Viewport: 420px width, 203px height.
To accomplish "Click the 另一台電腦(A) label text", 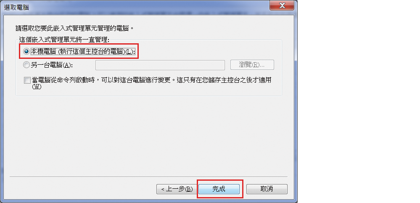I will [52, 65].
